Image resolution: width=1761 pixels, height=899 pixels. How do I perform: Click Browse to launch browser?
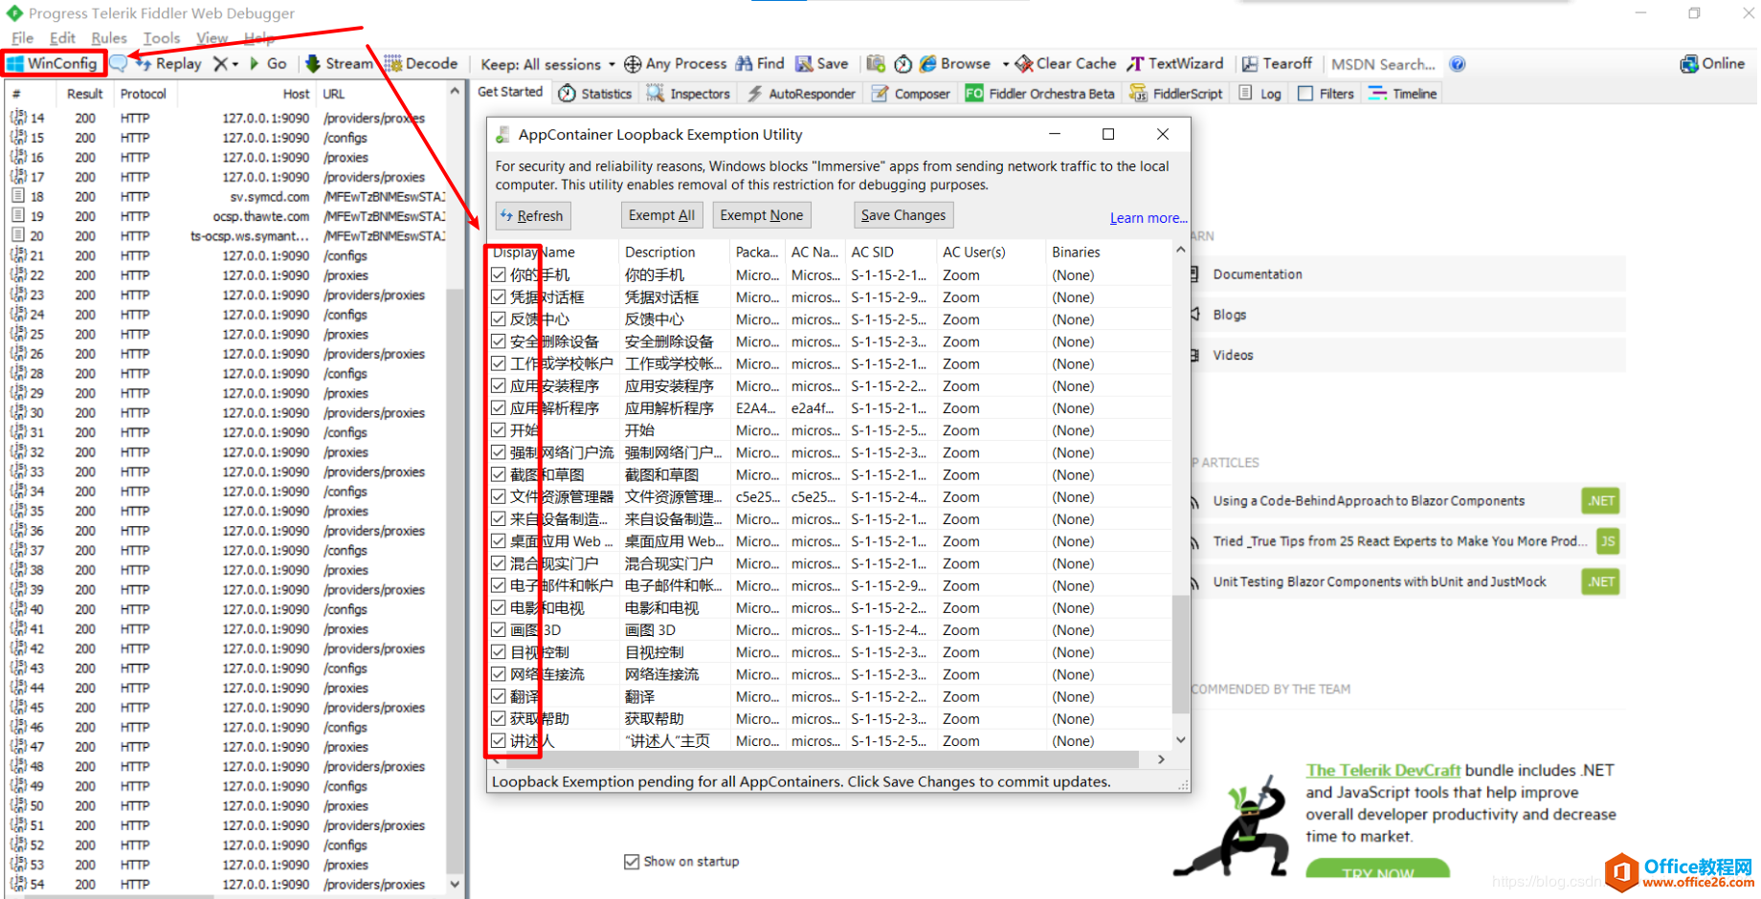[x=955, y=63]
